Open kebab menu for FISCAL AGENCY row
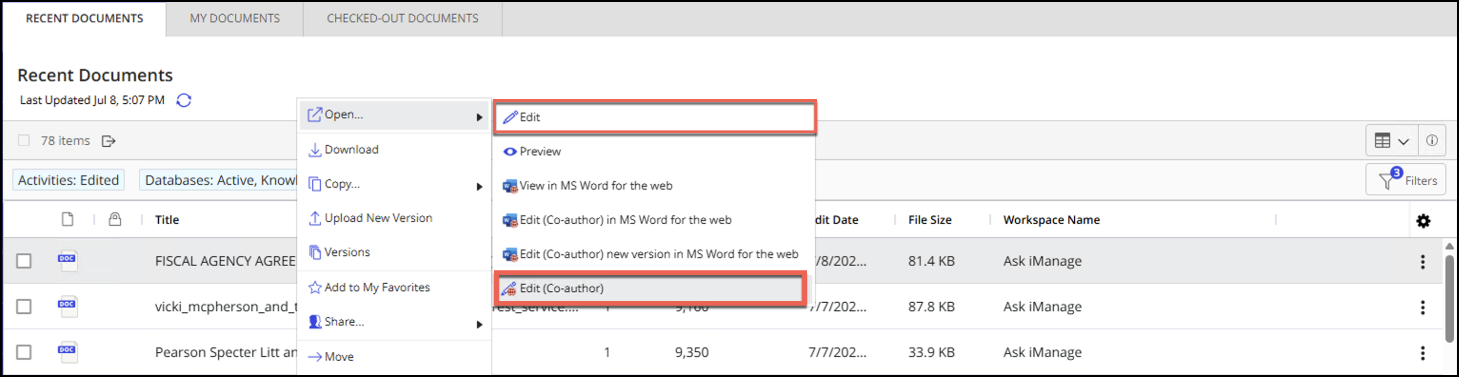This screenshot has width=1459, height=377. tap(1422, 261)
